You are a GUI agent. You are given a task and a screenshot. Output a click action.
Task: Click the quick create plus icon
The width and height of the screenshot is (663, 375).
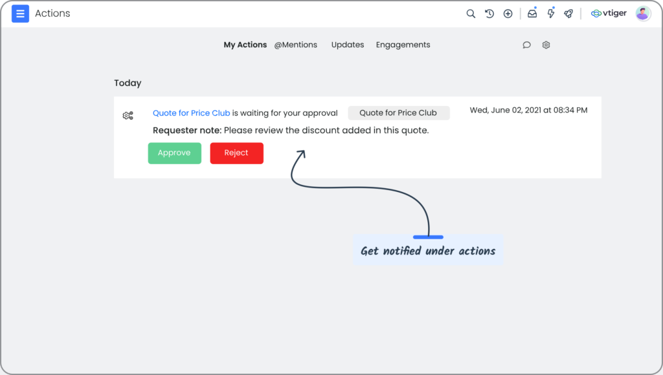tap(508, 14)
